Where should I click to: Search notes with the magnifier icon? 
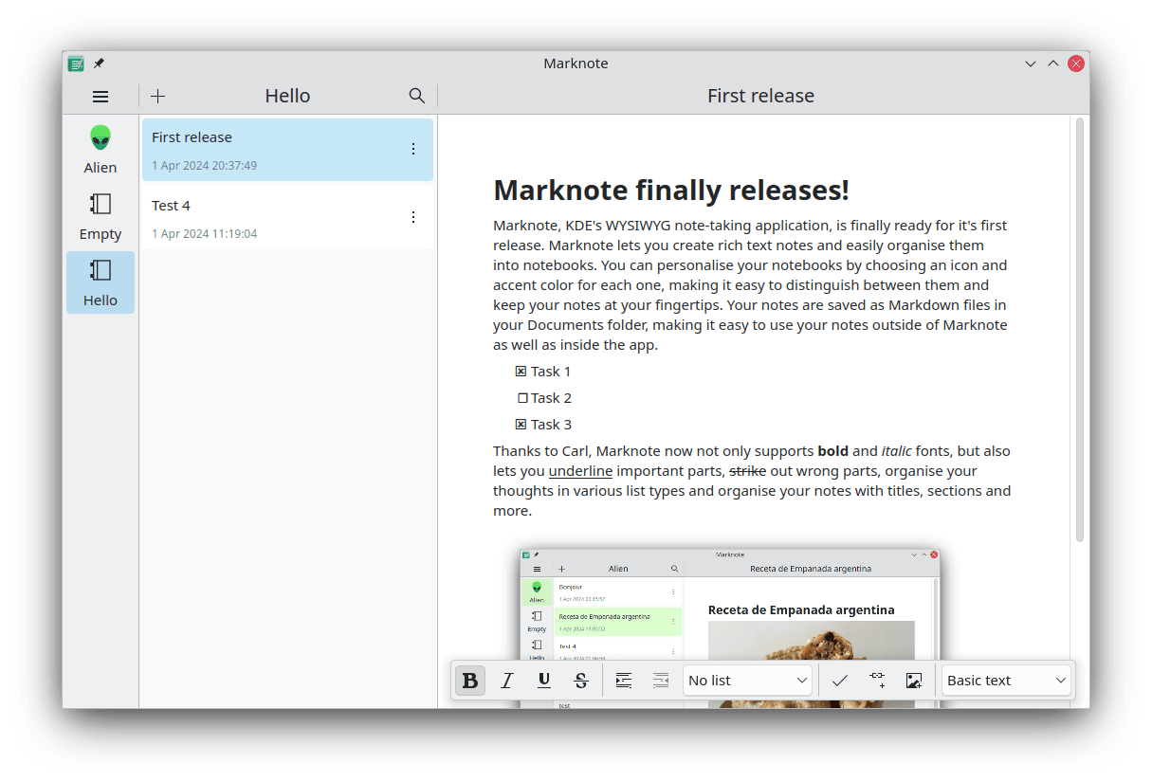[x=416, y=96]
